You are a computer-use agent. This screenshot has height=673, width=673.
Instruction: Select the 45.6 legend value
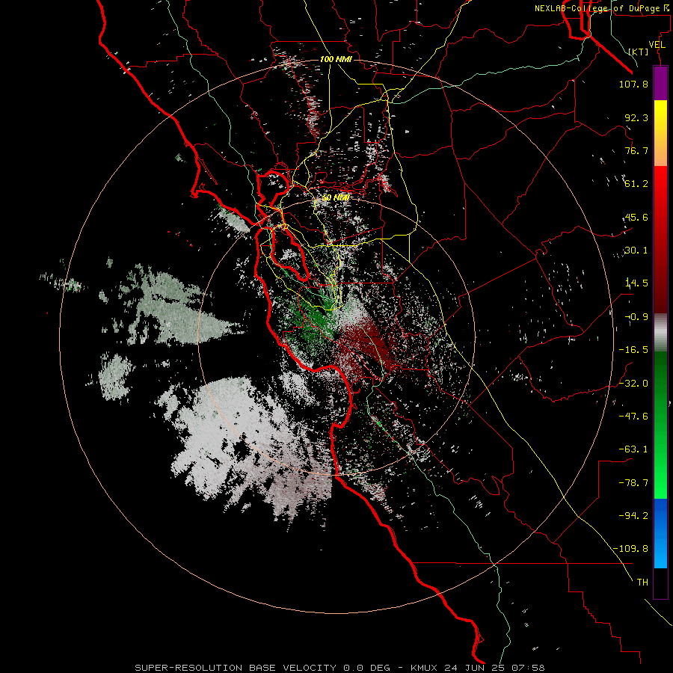(636, 217)
